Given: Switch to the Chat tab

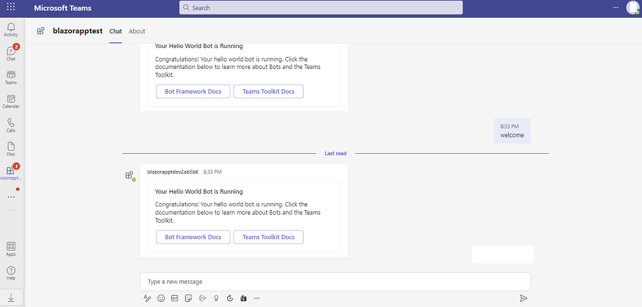Looking at the screenshot, I should pyautogui.click(x=115, y=31).
